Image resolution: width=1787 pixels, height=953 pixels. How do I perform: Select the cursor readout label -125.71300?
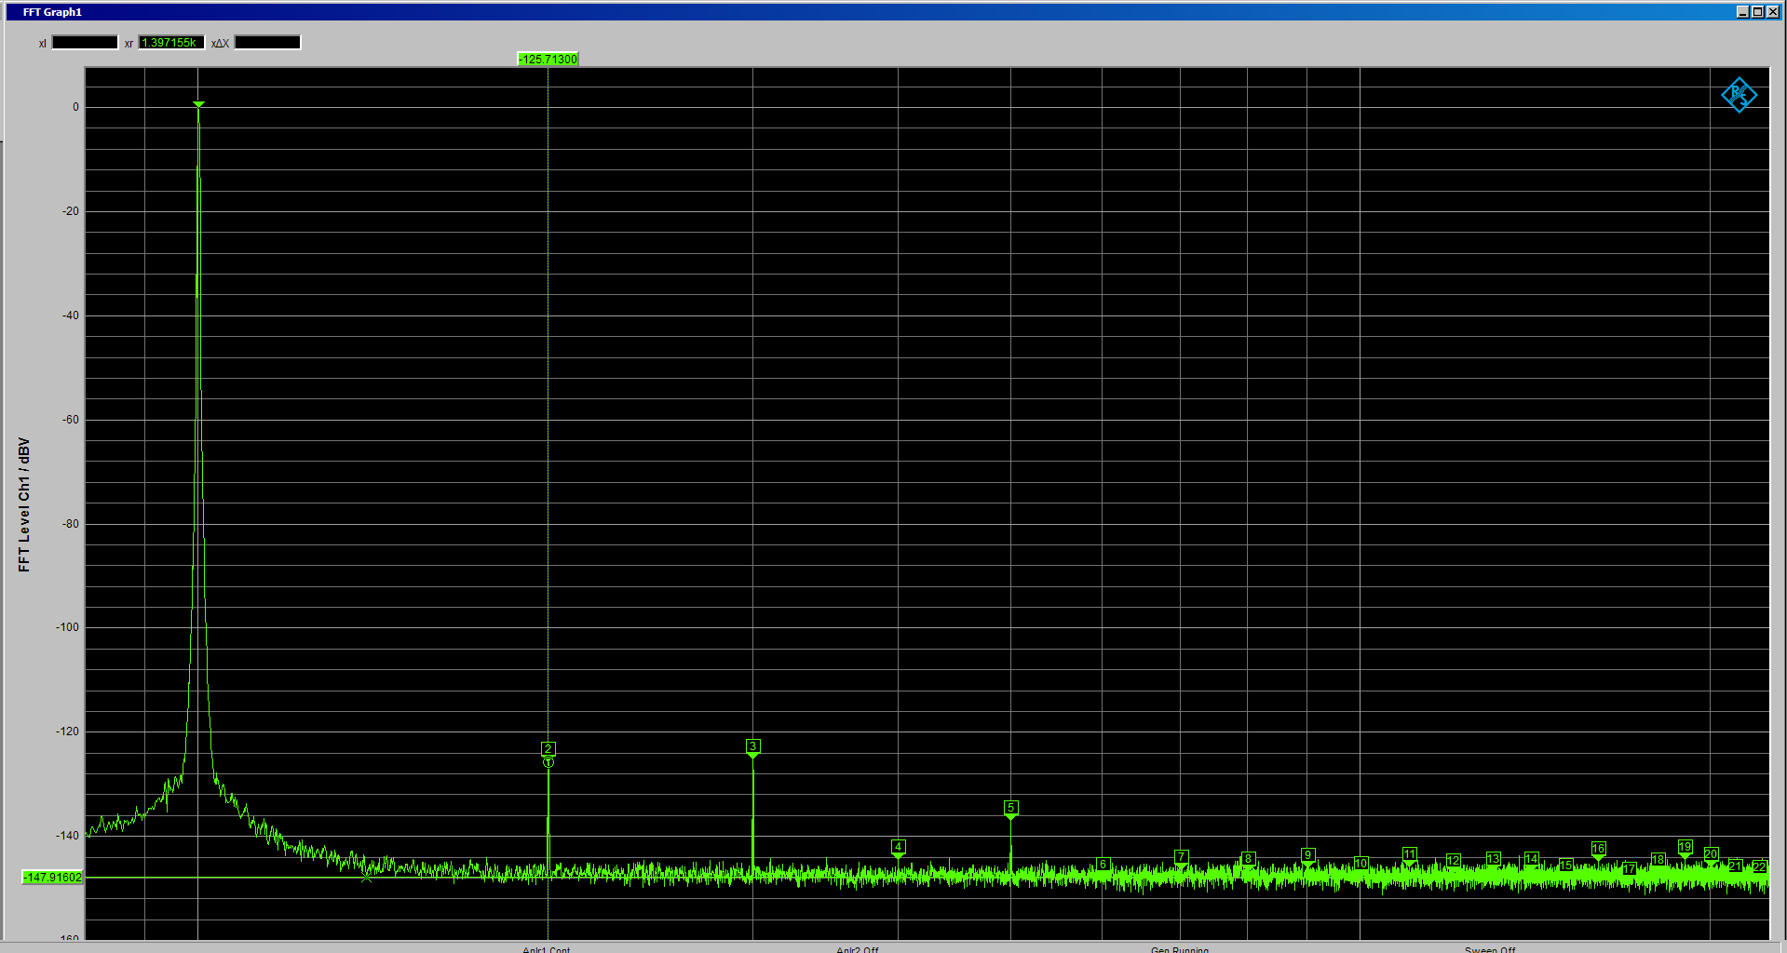pyautogui.click(x=548, y=59)
